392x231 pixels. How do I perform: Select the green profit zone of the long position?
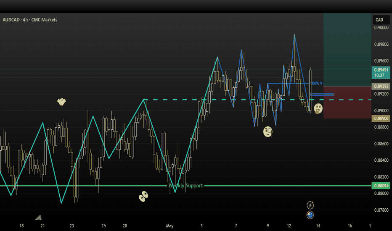tap(347, 50)
